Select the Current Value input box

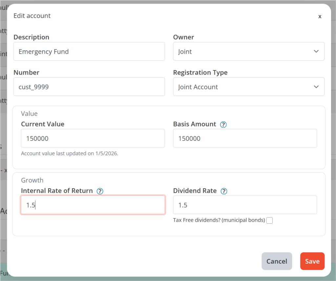pos(93,138)
